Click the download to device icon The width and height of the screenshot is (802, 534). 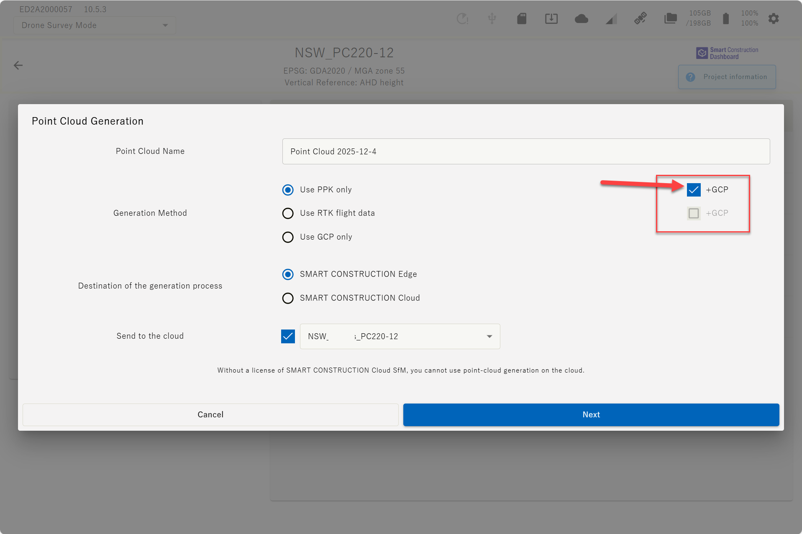point(551,18)
